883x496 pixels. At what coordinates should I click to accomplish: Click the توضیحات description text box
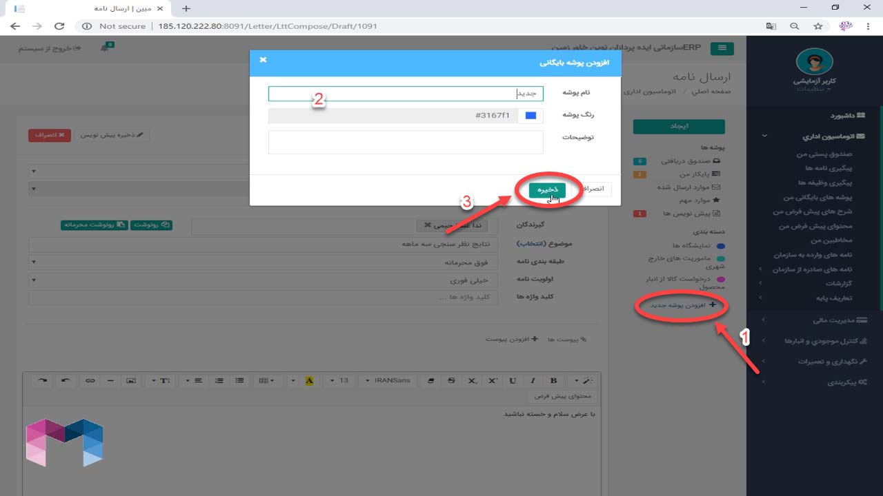click(x=406, y=142)
